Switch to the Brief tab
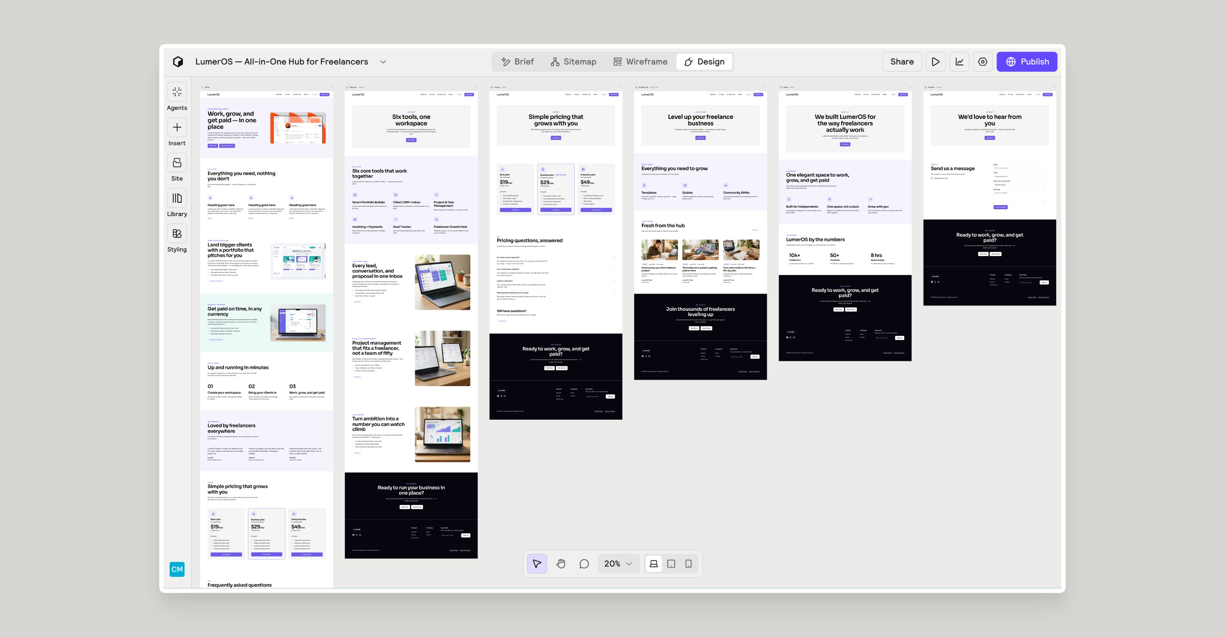The width and height of the screenshot is (1225, 637). click(518, 62)
